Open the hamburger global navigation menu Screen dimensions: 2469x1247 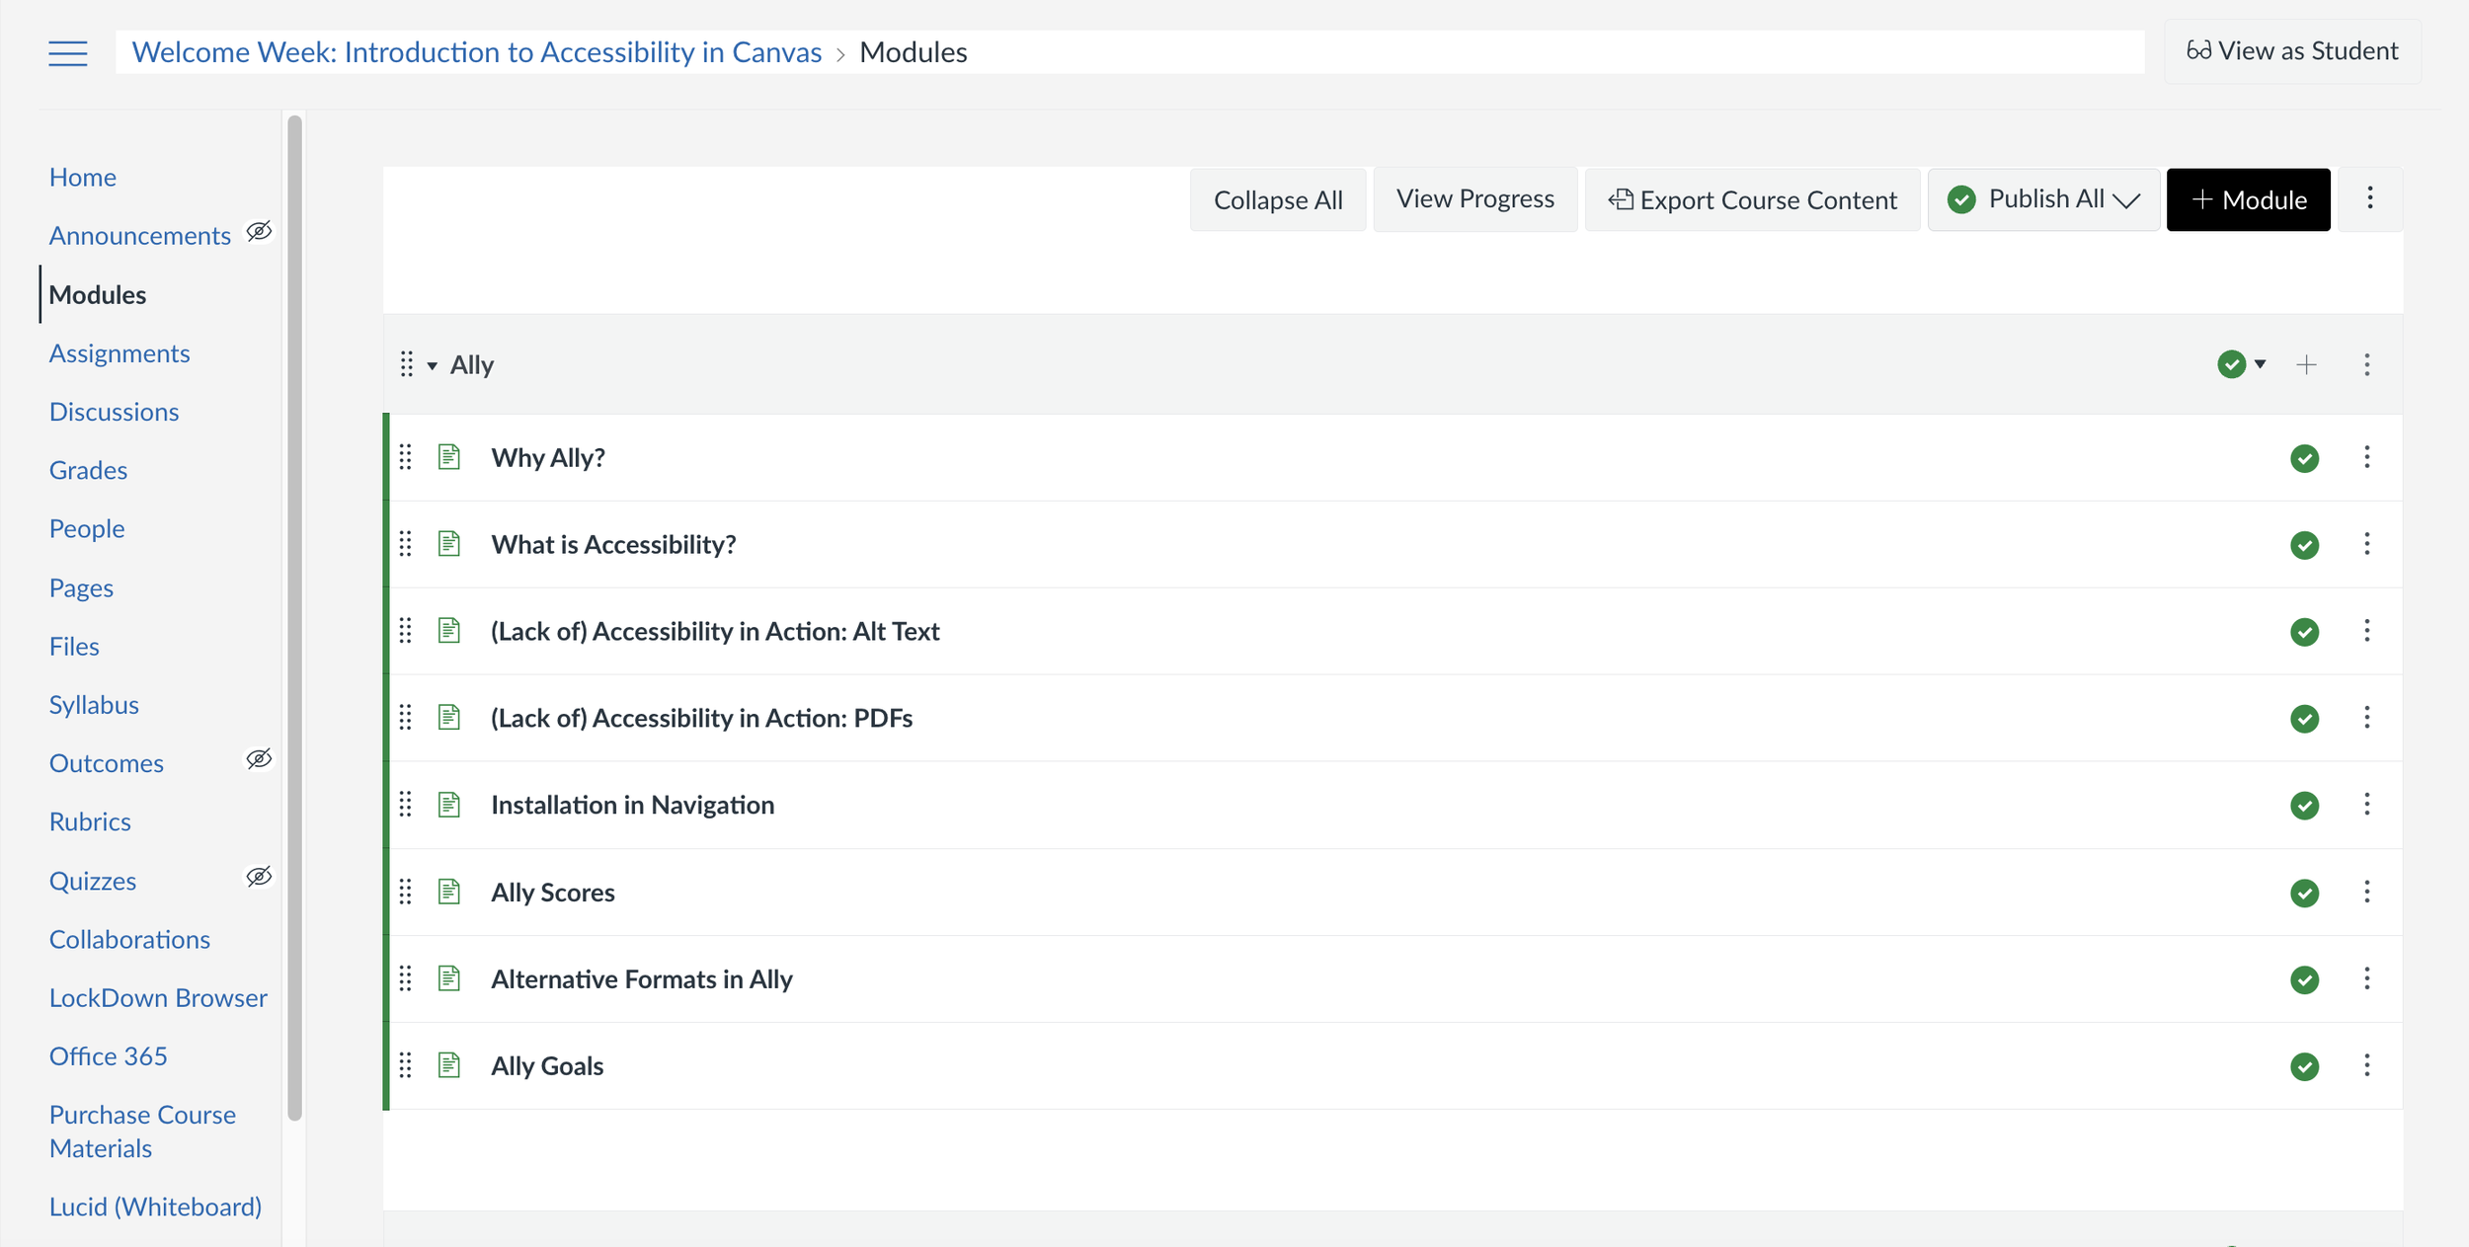click(x=67, y=52)
